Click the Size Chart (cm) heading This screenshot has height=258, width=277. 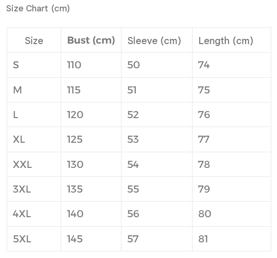point(38,9)
